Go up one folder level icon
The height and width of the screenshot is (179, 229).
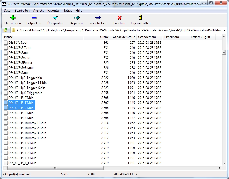pyautogui.click(x=6, y=30)
